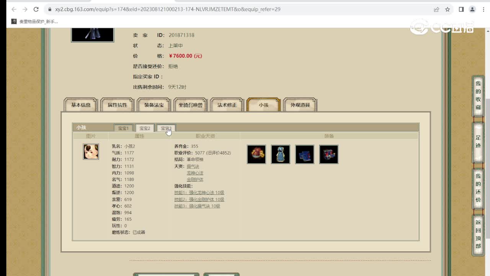Click the red-blue box equipment icon
The height and width of the screenshot is (276, 490).
pyautogui.click(x=329, y=154)
